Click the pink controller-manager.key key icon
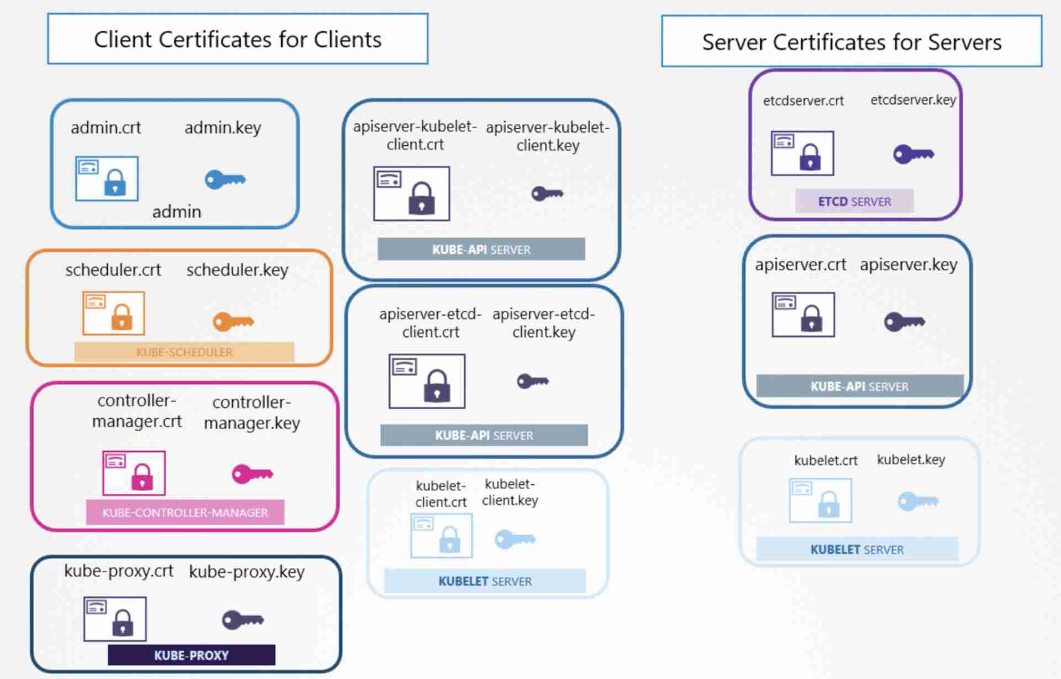 252,474
